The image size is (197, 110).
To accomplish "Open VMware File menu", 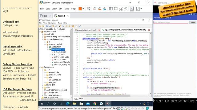I will coord(42,9).
